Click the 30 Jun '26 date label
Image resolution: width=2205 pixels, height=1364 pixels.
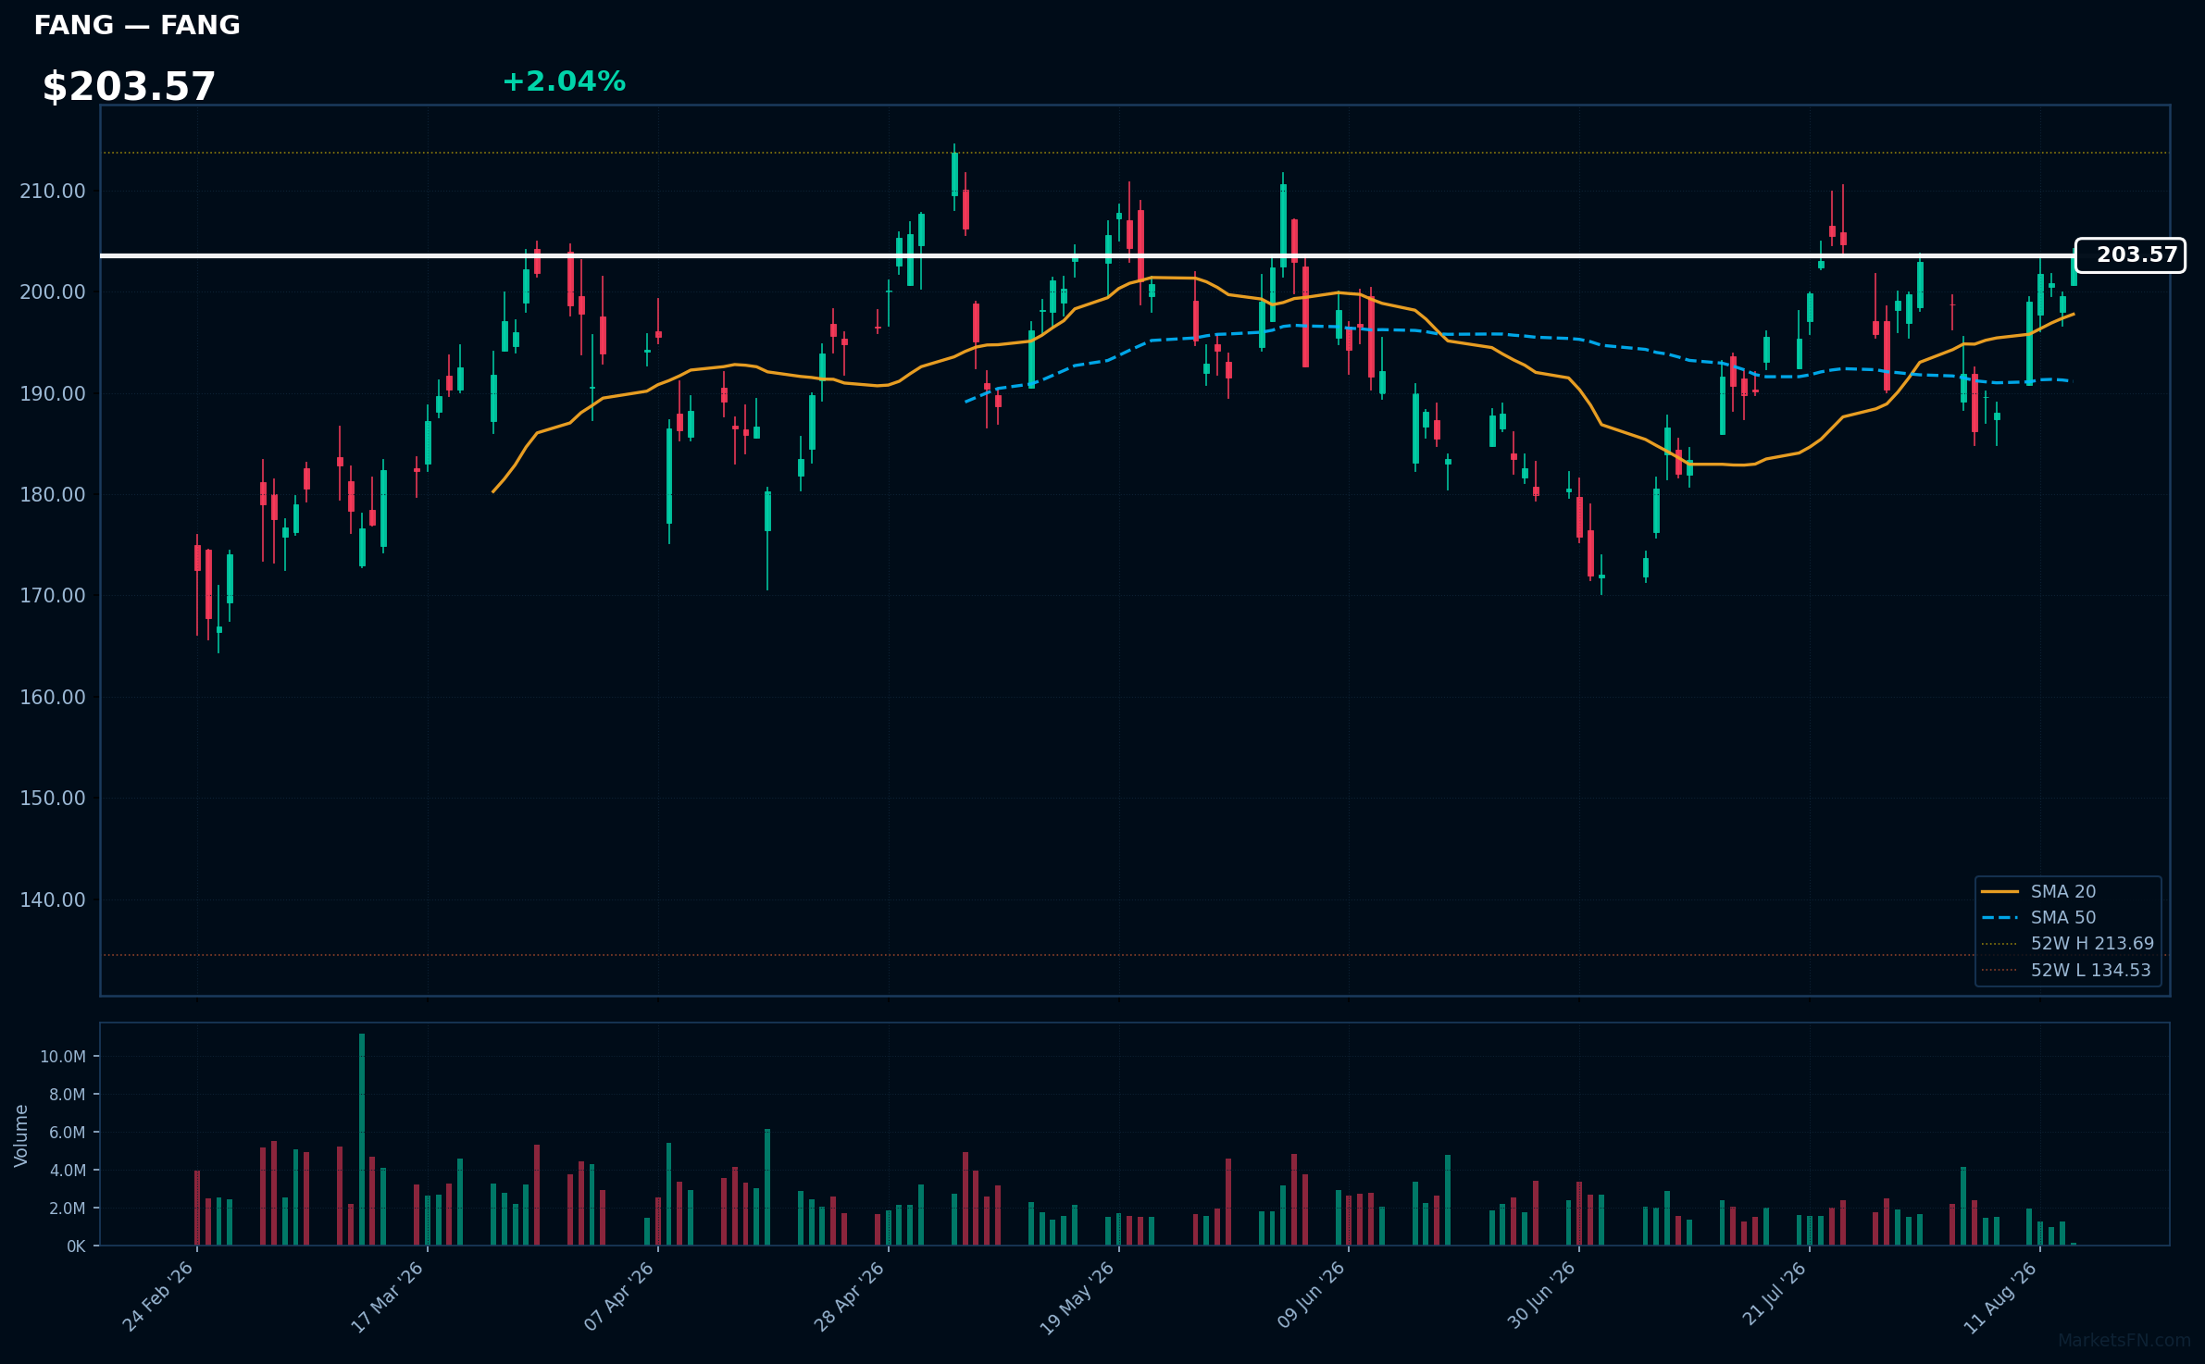tap(1541, 1297)
